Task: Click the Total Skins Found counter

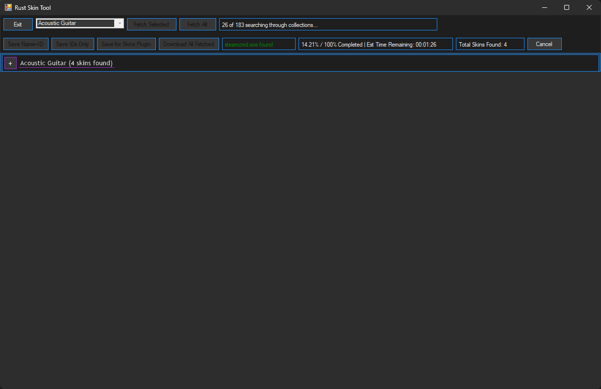Action: coord(490,44)
